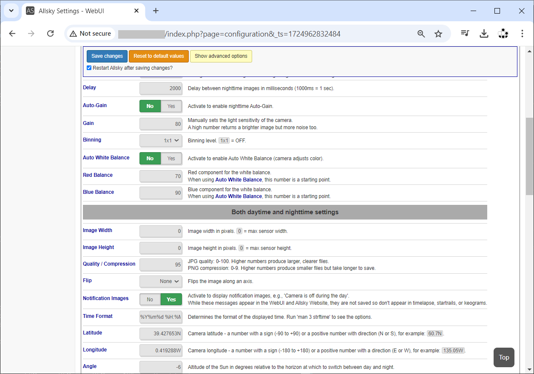This screenshot has width=534, height=374.
Task: Reload the page with refresh icon
Action: [x=50, y=34]
